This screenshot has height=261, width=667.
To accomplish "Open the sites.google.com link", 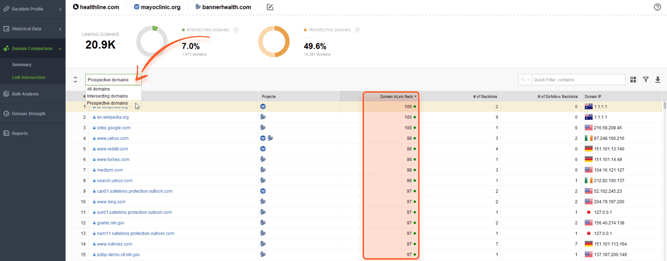I will tap(114, 128).
